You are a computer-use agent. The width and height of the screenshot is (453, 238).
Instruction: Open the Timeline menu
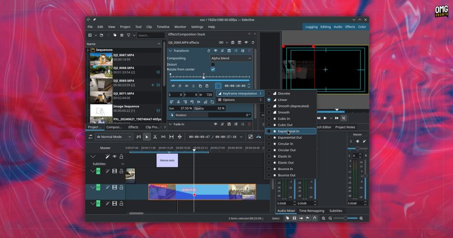click(163, 26)
